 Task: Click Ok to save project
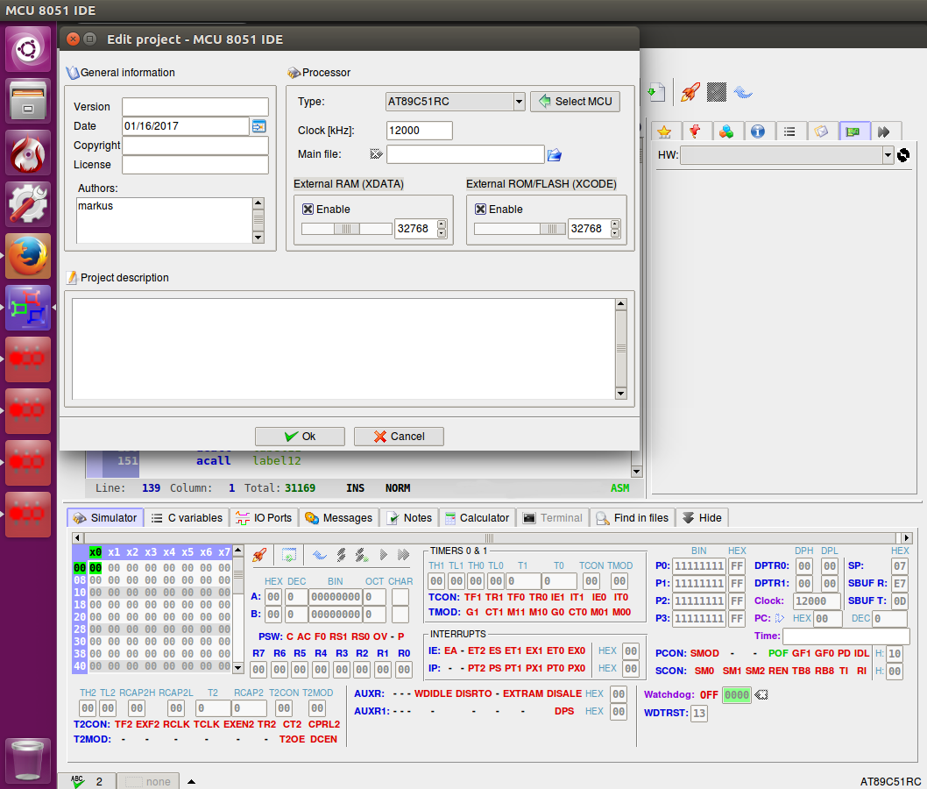300,437
